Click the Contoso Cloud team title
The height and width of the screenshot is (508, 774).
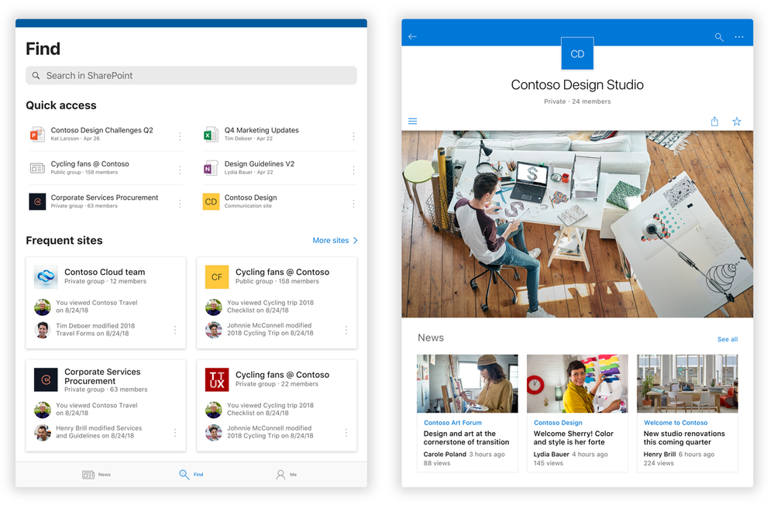point(105,272)
